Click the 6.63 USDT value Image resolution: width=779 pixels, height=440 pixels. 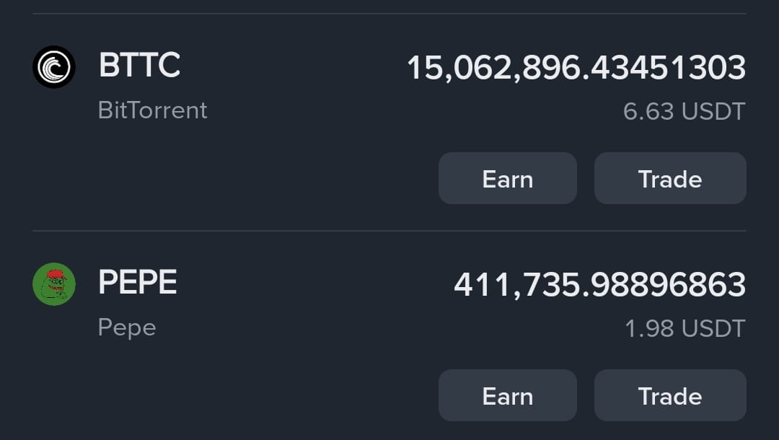coord(685,111)
